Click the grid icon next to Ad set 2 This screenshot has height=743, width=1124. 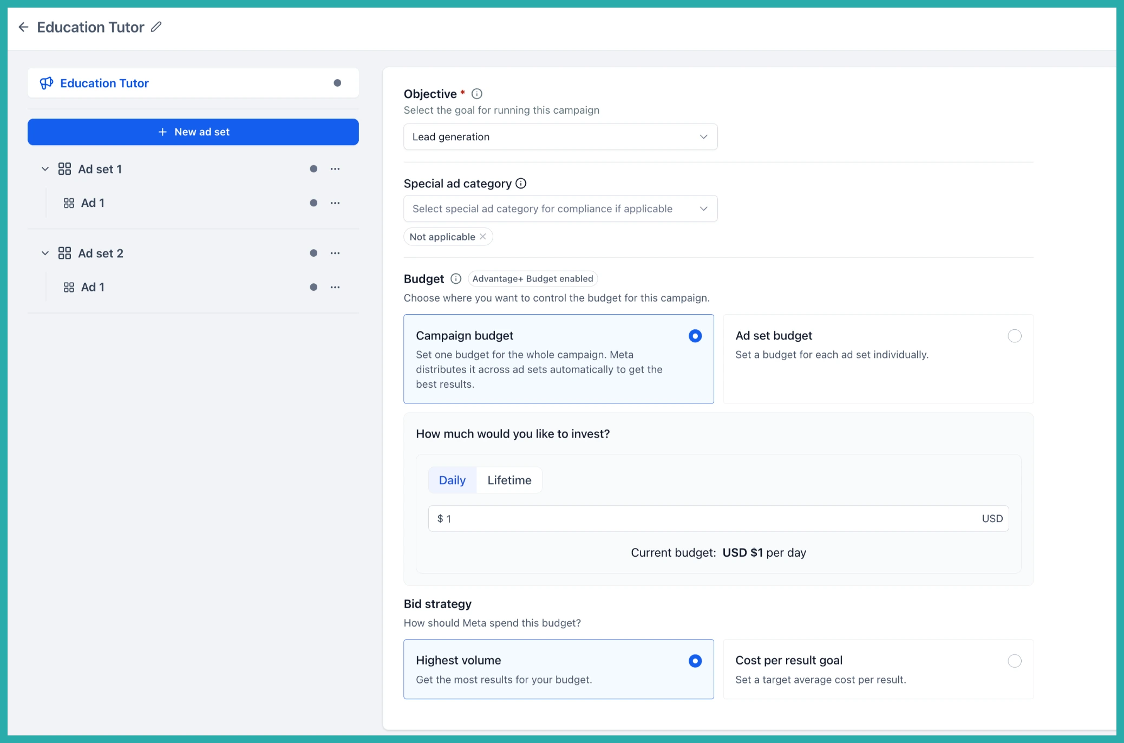[x=64, y=253]
